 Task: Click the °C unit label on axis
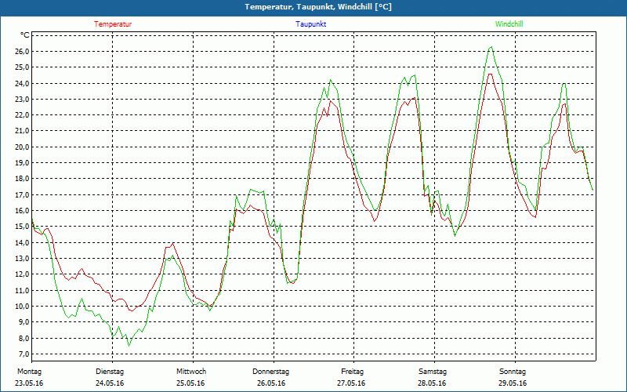(x=25, y=35)
